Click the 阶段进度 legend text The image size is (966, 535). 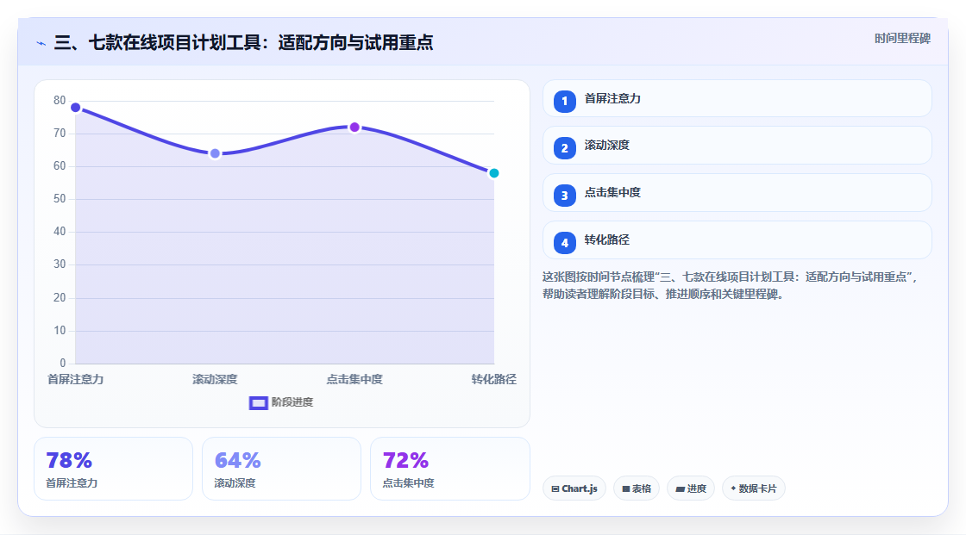tap(292, 402)
